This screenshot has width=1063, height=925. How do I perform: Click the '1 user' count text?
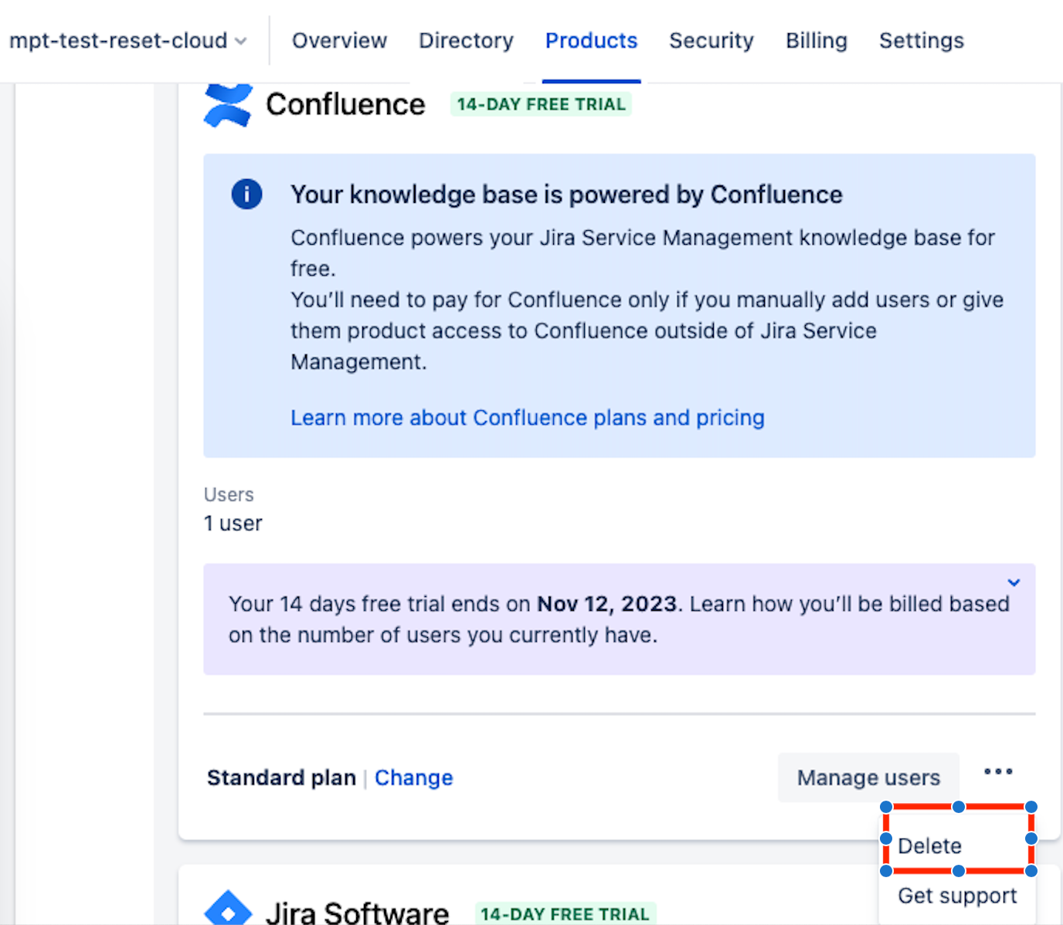point(233,523)
